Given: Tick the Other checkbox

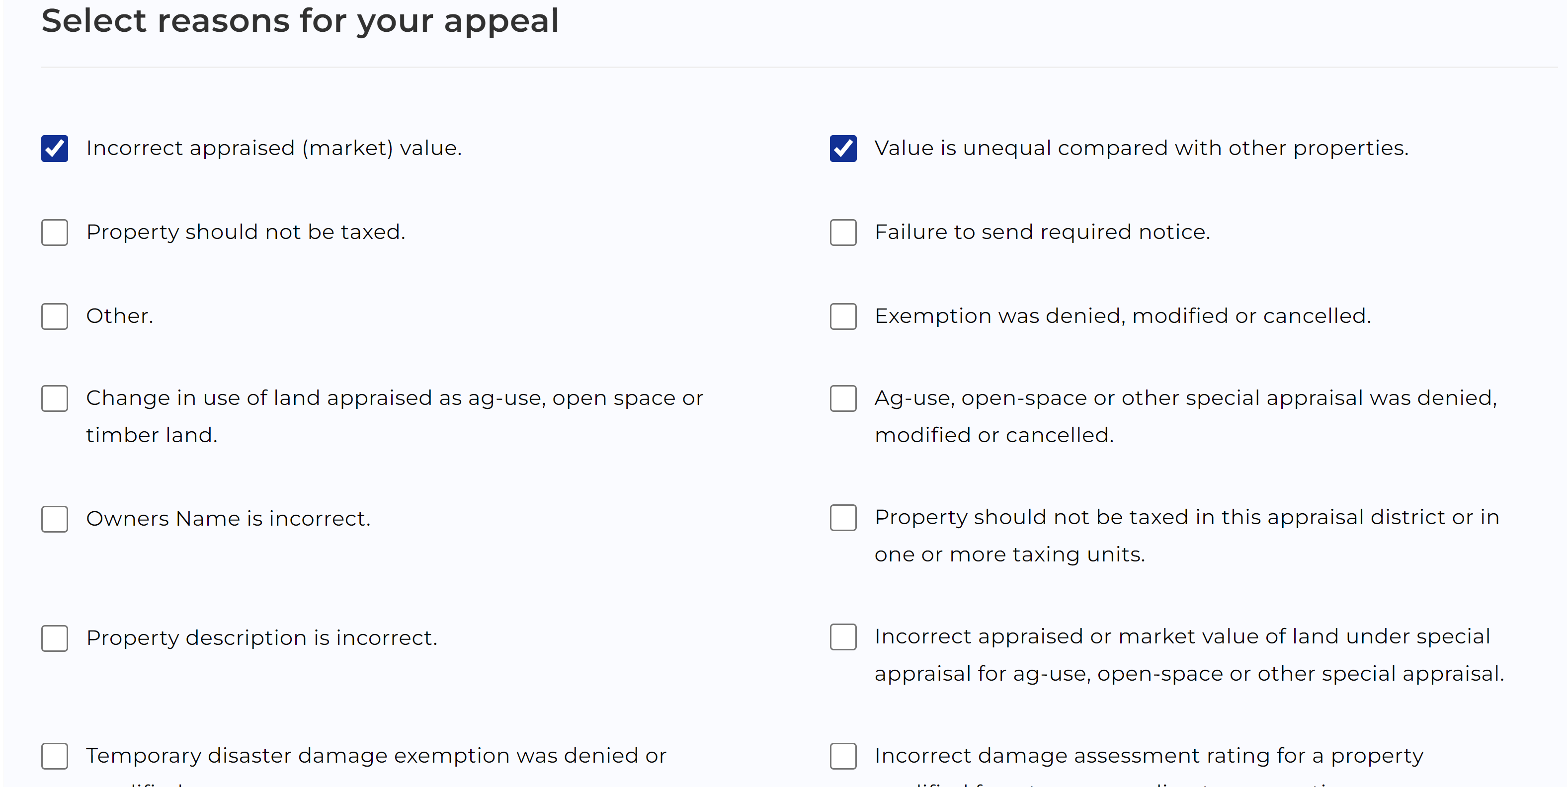Looking at the screenshot, I should (55, 316).
